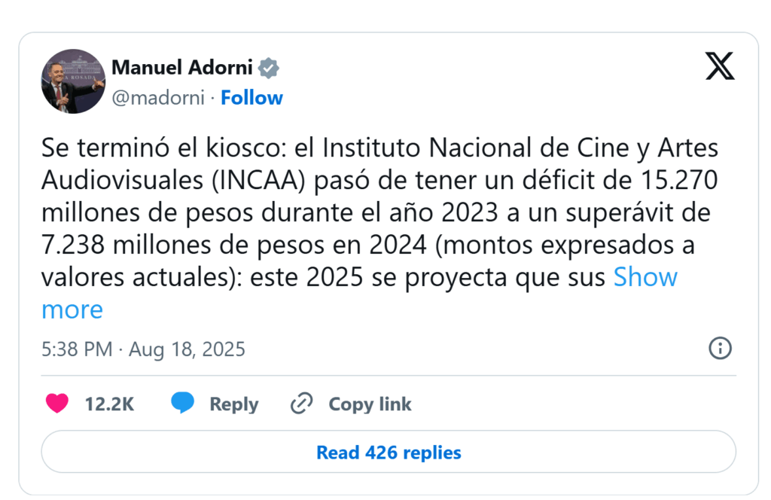Viewport: 771px width, 500px height.
Task: Open the tweet info icon
Action: pos(721,348)
